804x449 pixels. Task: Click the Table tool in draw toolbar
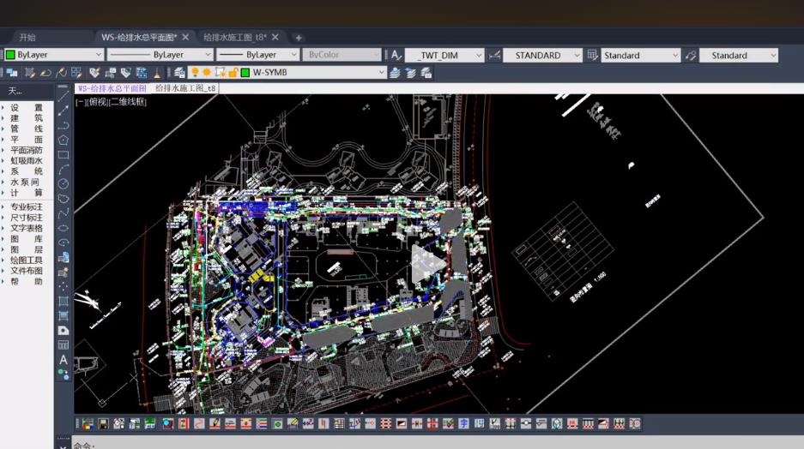63,344
